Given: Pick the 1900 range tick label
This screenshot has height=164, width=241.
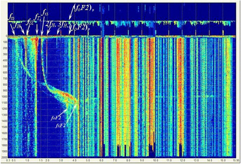Looking at the screenshot, I should (4, 151).
